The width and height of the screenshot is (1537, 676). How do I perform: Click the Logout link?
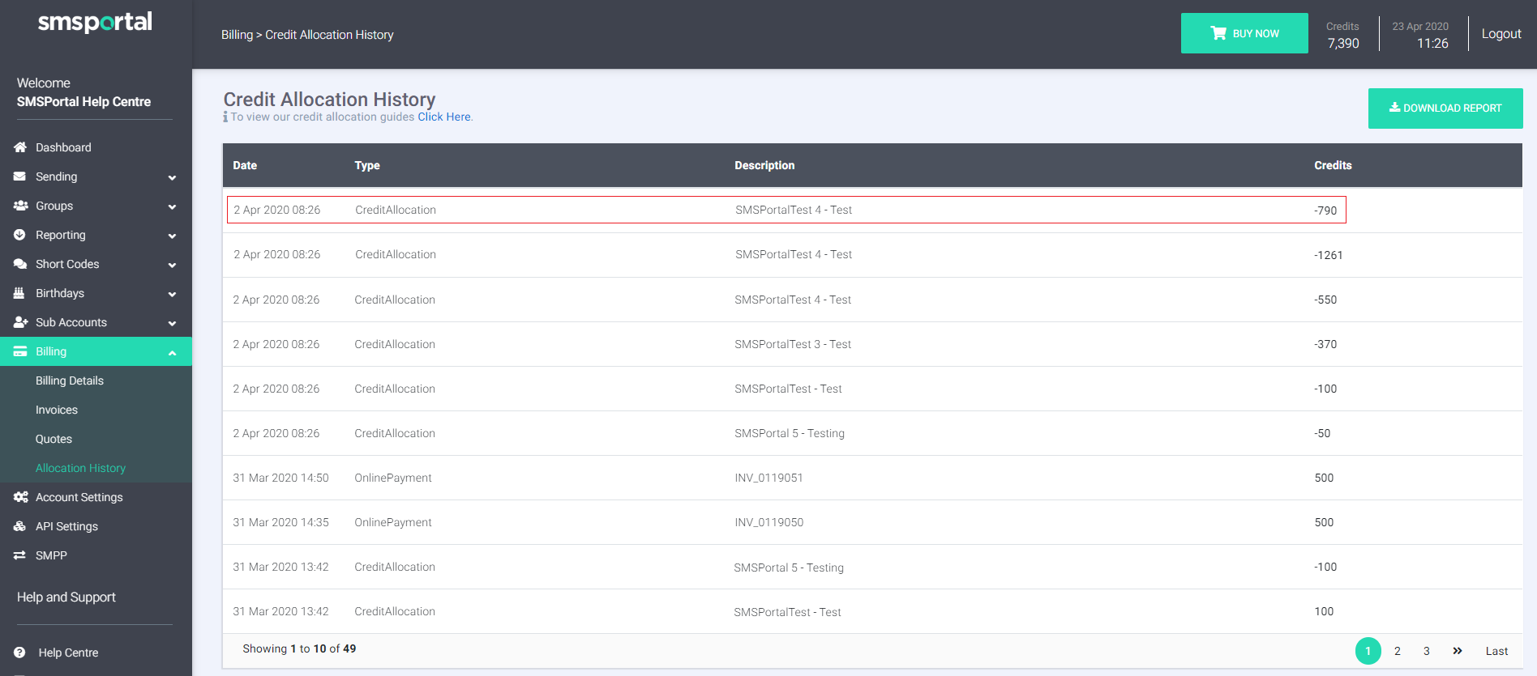point(1501,34)
